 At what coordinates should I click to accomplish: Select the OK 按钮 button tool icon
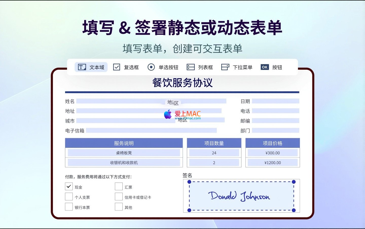pyautogui.click(x=265, y=67)
